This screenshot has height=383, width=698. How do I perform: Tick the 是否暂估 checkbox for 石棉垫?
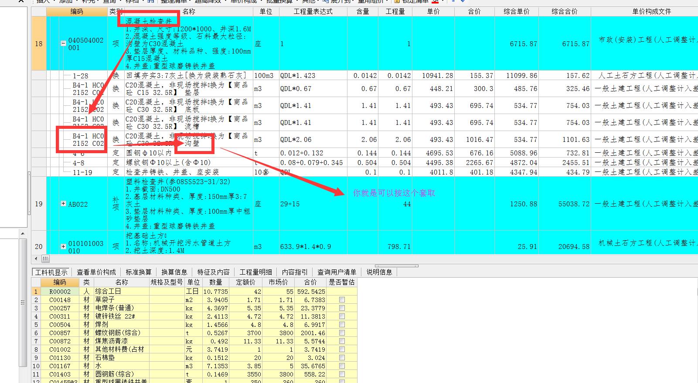point(342,358)
